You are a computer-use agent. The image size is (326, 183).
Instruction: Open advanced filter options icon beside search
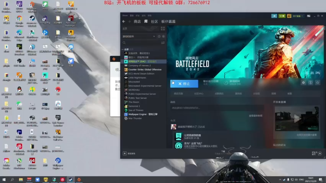click(x=163, y=43)
